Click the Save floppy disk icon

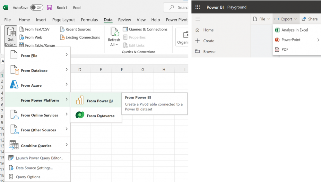49,8
